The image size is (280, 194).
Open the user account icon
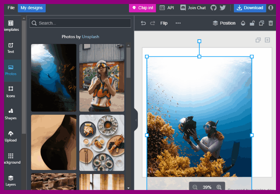271,8
